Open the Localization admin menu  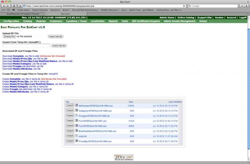(x=98, y=21)
